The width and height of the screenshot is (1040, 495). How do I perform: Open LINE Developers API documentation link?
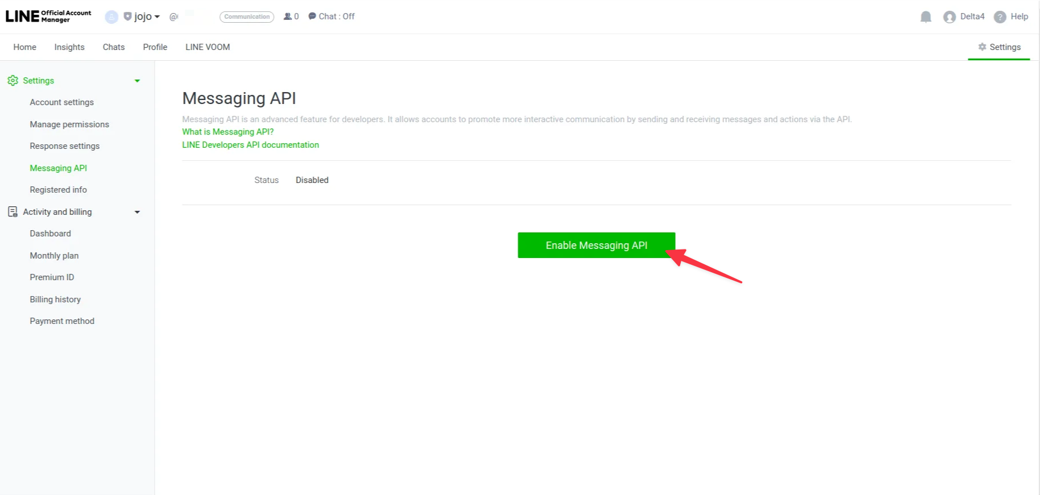click(250, 145)
